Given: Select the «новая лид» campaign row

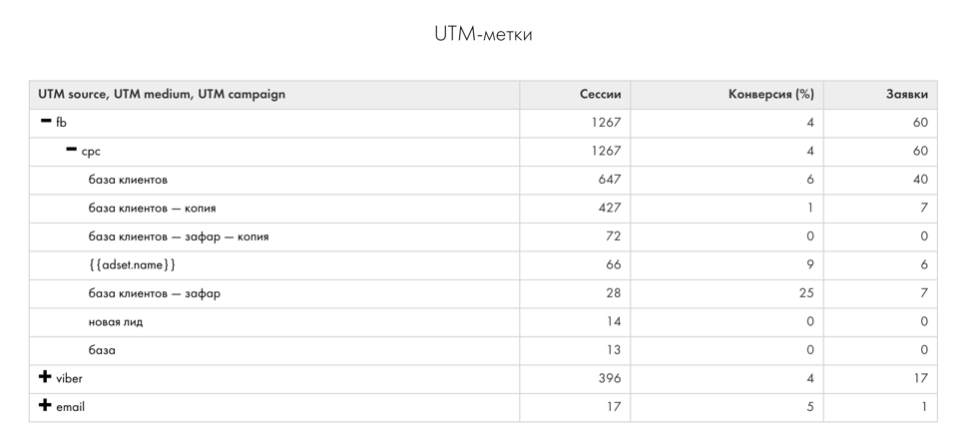Looking at the screenshot, I should point(115,322).
